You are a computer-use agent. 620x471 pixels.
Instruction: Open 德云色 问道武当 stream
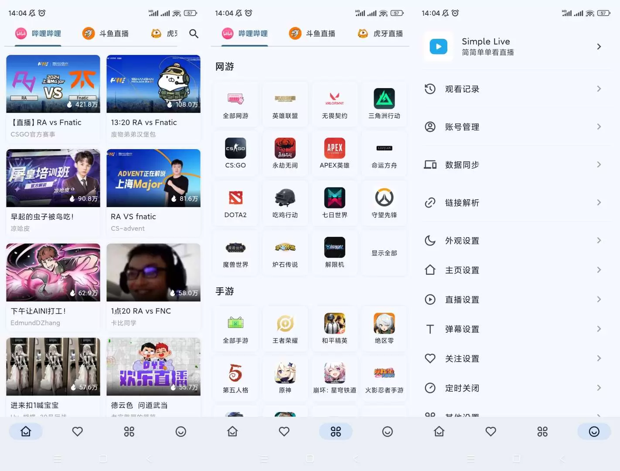click(x=153, y=377)
